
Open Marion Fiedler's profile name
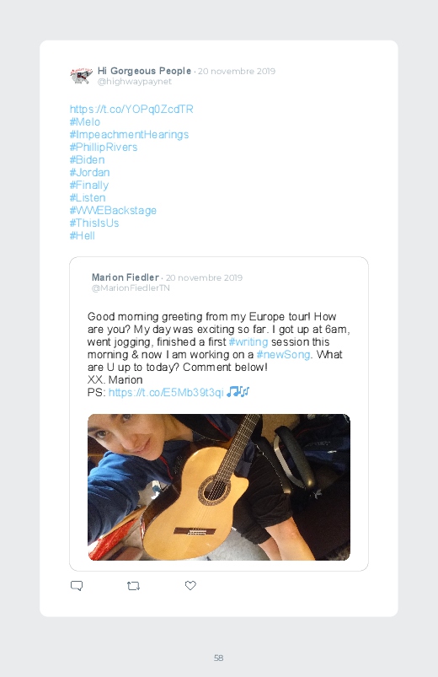[x=126, y=277]
